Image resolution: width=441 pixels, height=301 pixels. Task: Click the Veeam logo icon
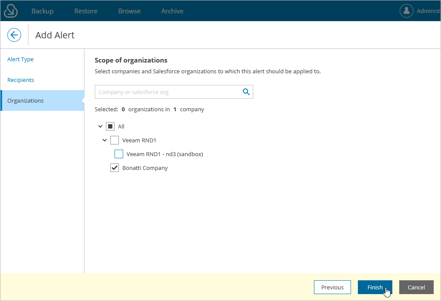pyautogui.click(x=11, y=11)
